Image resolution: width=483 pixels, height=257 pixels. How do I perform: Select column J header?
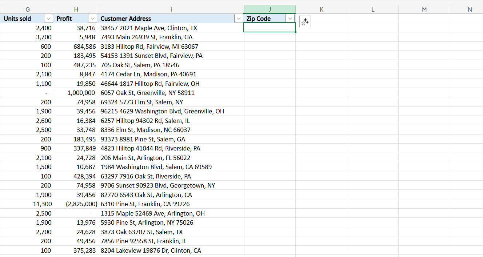point(270,9)
